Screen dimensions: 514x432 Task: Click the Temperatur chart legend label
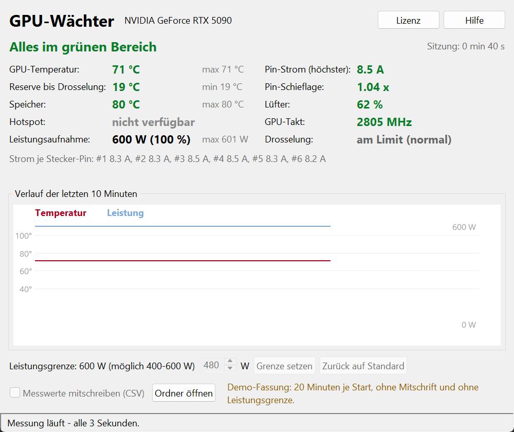pyautogui.click(x=61, y=213)
